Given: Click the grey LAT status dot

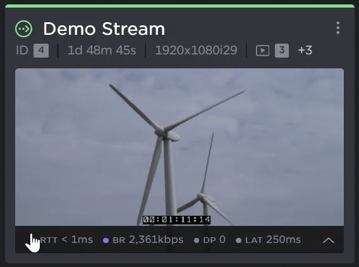Looking at the screenshot, I should pyautogui.click(x=238, y=240).
